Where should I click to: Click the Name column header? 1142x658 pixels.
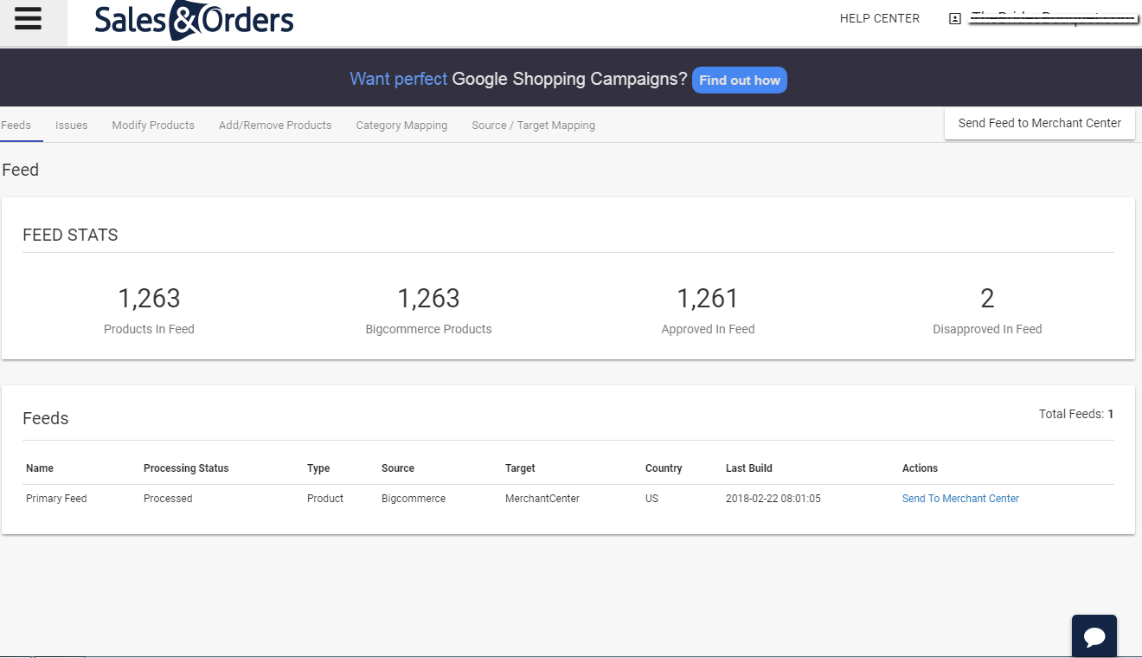tap(40, 468)
